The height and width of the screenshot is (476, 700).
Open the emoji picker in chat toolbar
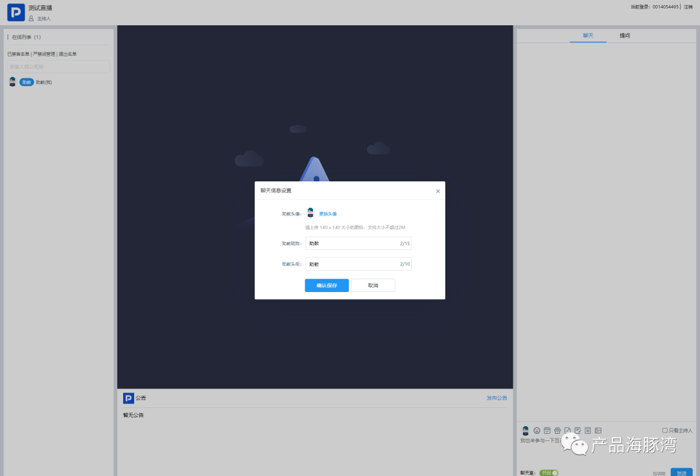537,431
